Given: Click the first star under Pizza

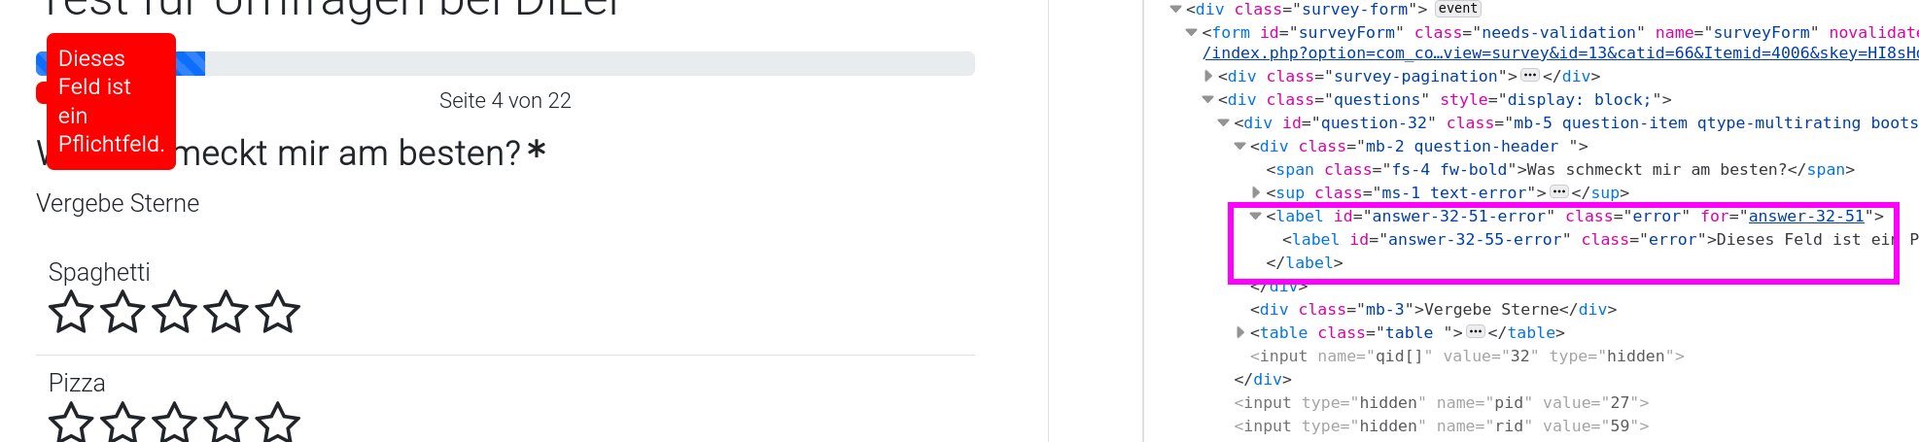Looking at the screenshot, I should 71,423.
